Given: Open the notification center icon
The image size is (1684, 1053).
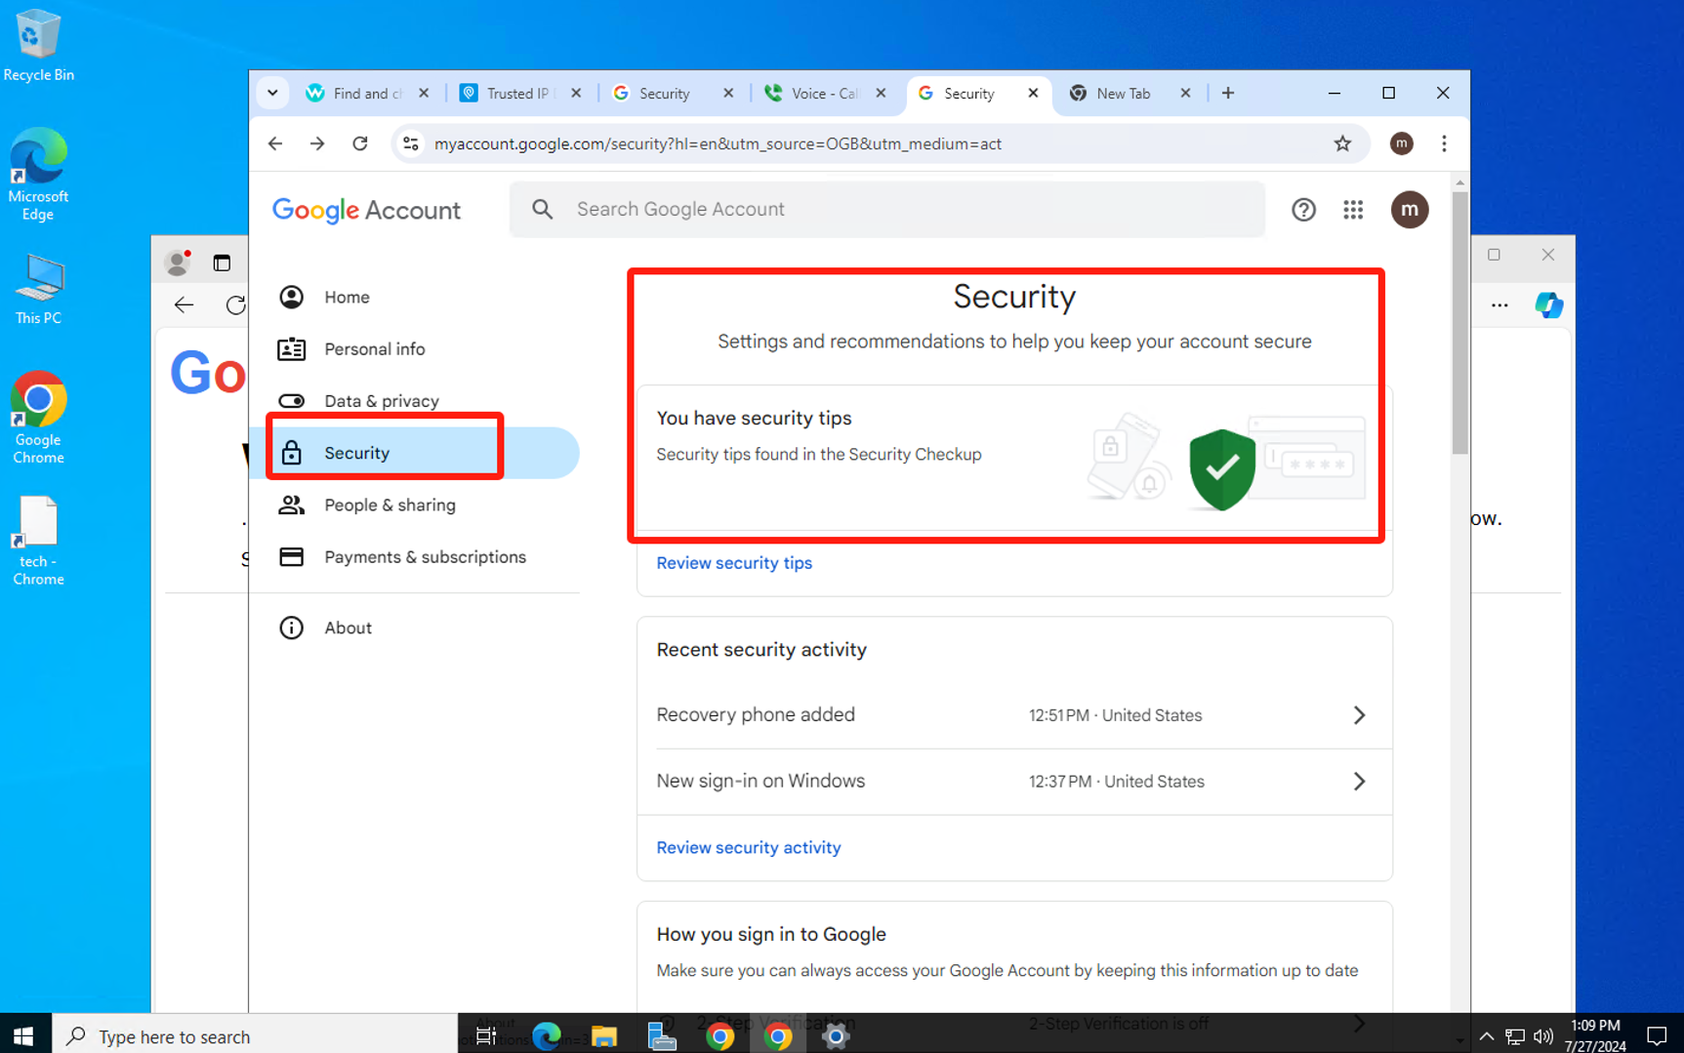Looking at the screenshot, I should pos(1657,1035).
